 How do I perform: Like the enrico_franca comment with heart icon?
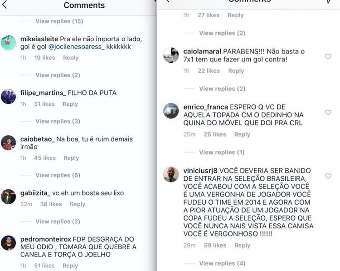[x=328, y=112]
